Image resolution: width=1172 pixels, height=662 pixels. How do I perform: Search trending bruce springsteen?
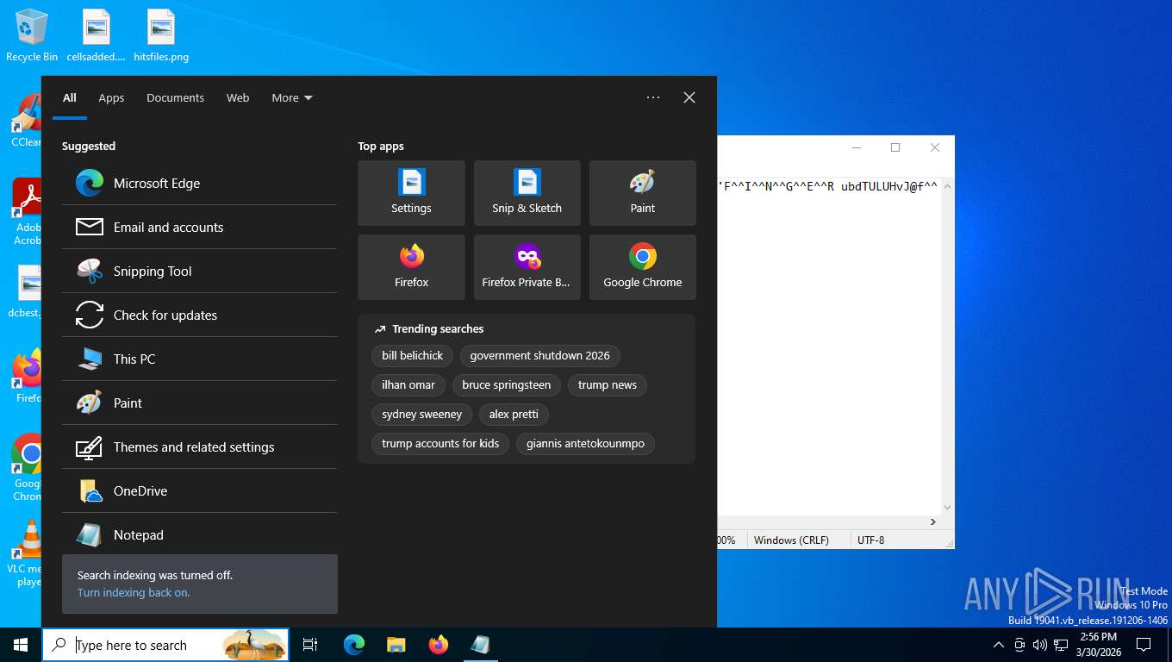pos(507,384)
